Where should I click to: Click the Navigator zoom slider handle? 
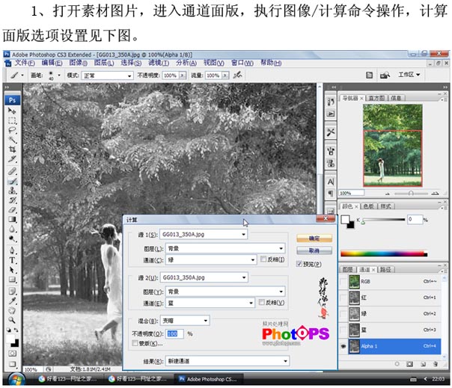tap(411, 194)
